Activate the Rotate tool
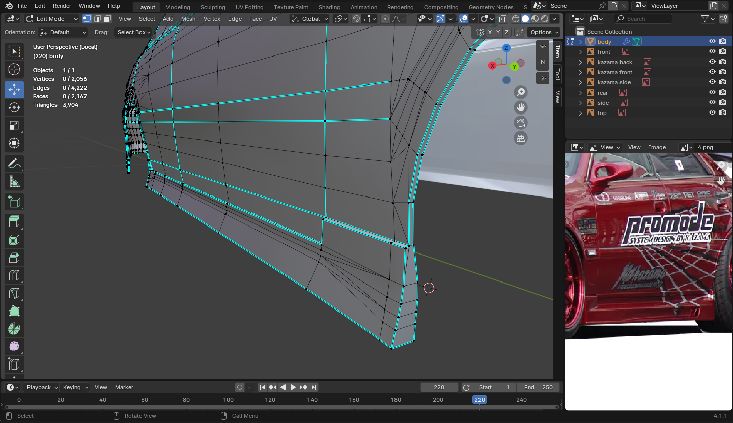The width and height of the screenshot is (733, 423). coord(14,107)
